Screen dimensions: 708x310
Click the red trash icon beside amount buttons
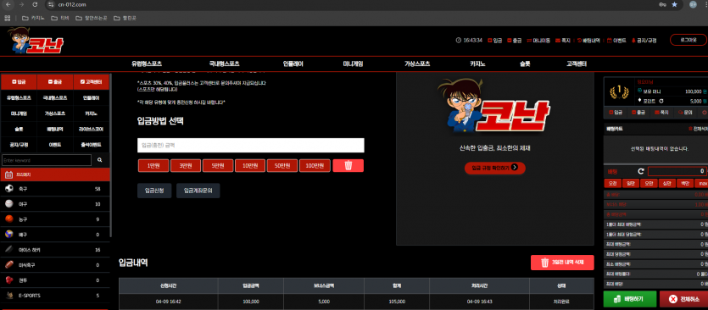(x=348, y=166)
